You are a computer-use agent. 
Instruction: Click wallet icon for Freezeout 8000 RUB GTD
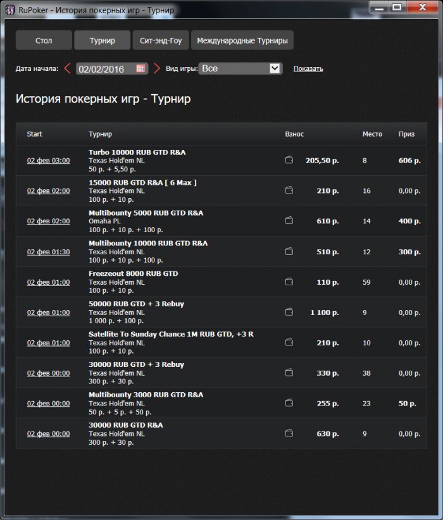(289, 282)
